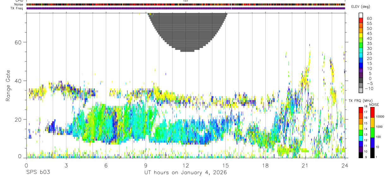Image resolution: width=388 pixels, height=179 pixels.
Task: Click the 30 label on ELEV scale
Action: (369, 49)
